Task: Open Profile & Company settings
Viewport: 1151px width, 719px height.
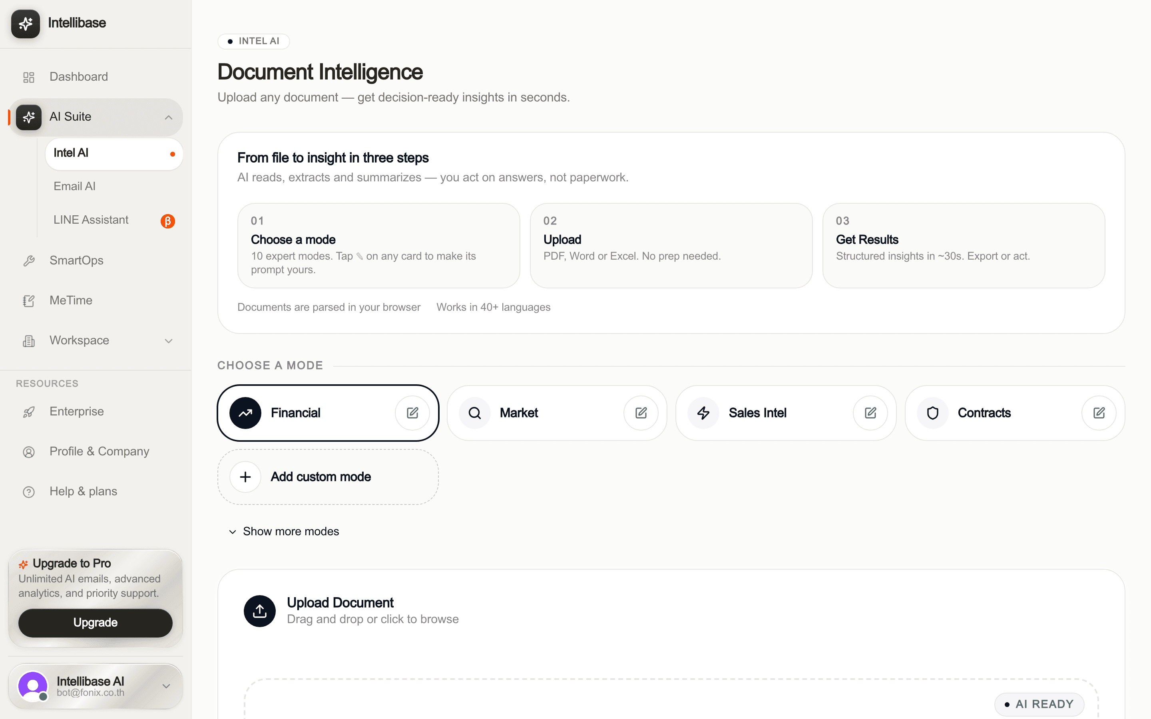Action: [x=96, y=452]
